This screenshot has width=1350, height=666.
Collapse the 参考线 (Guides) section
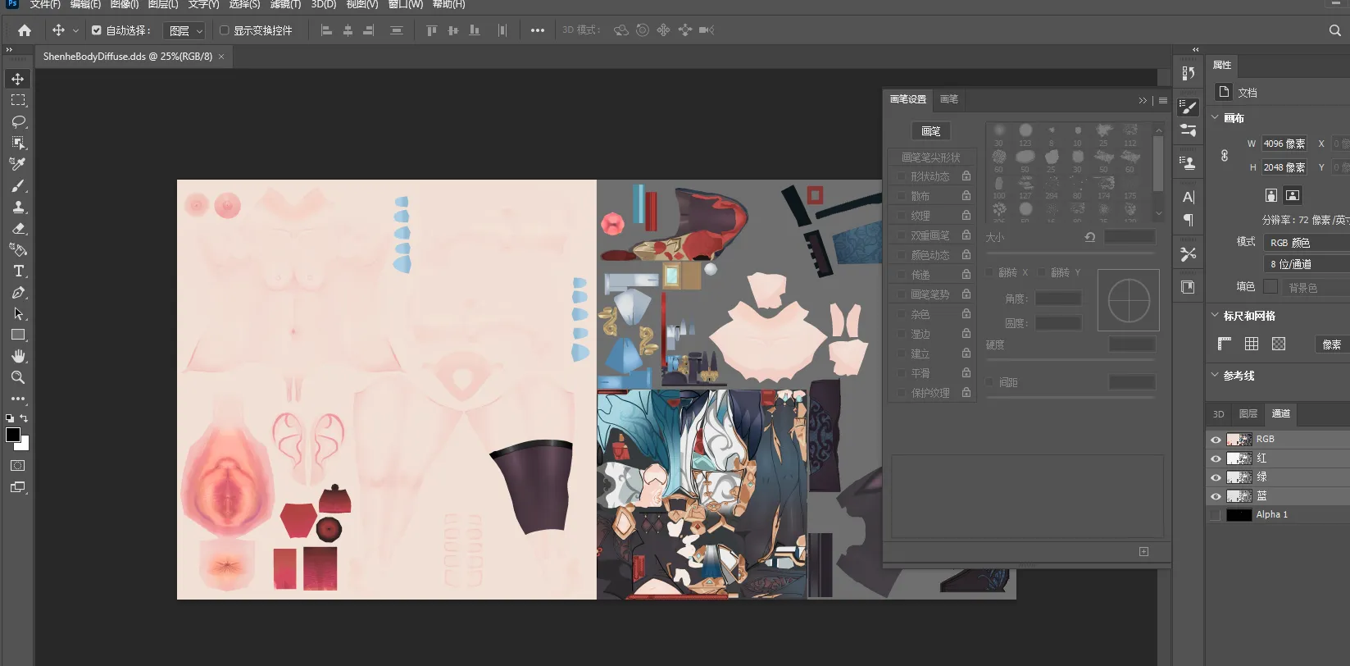pos(1215,375)
